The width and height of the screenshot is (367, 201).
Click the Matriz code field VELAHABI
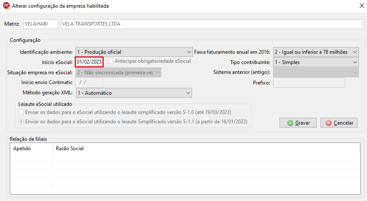click(41, 24)
